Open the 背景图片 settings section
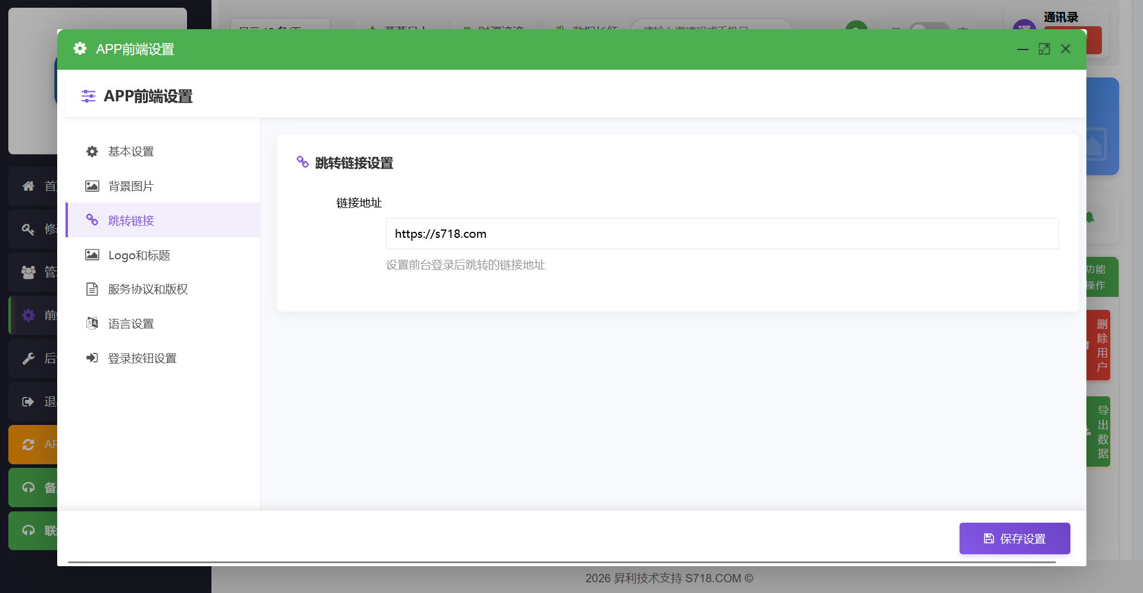The width and height of the screenshot is (1143, 593). click(x=131, y=186)
